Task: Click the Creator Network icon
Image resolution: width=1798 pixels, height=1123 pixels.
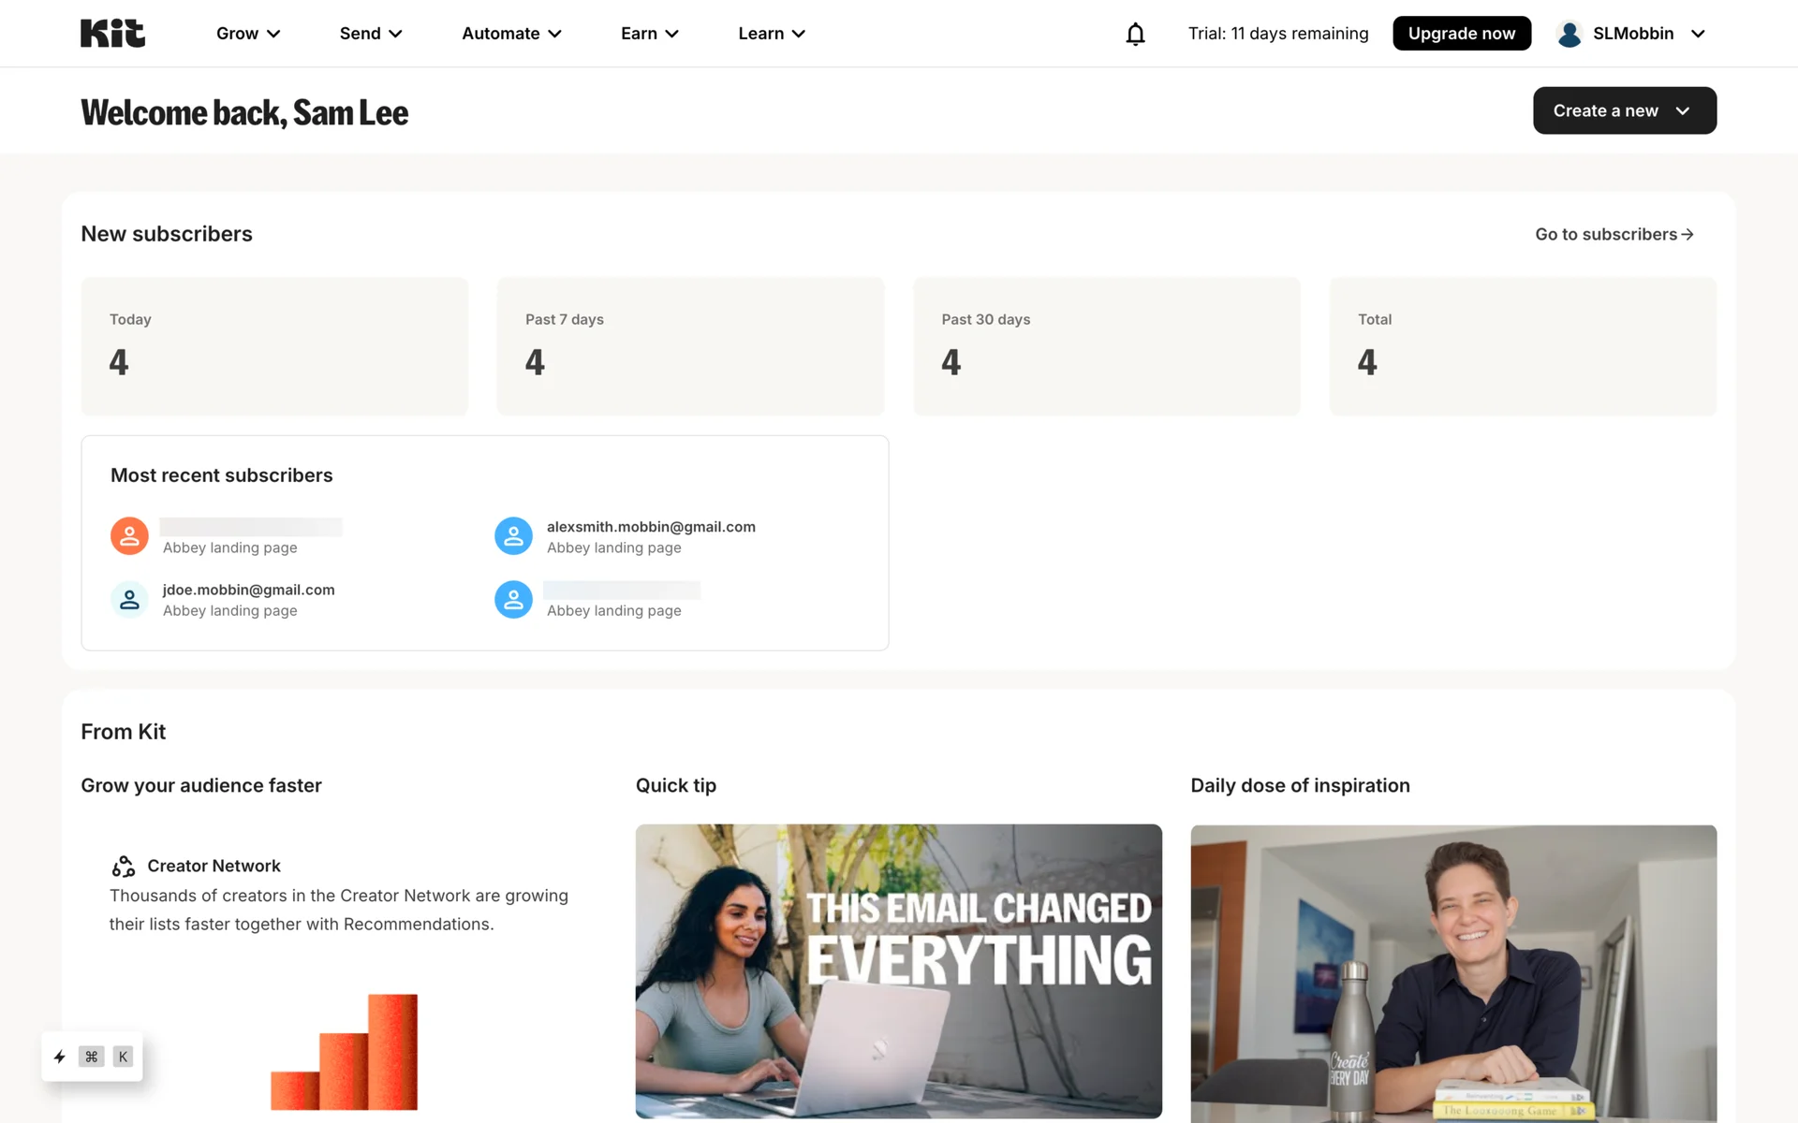Action: [x=124, y=866]
